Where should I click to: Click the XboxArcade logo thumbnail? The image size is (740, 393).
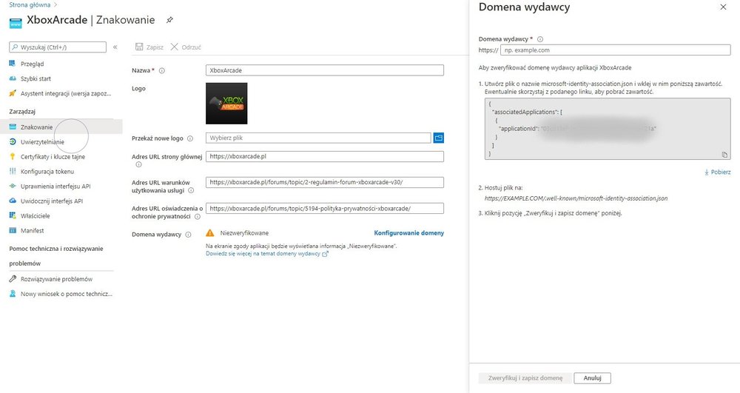click(226, 103)
